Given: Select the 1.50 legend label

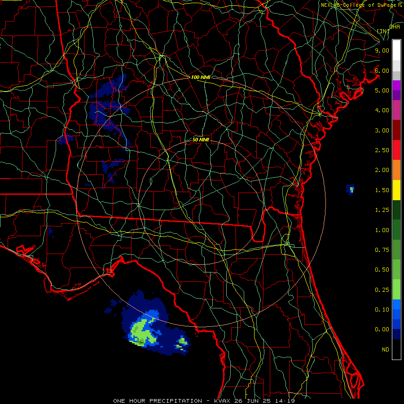Looking at the screenshot, I should (382, 190).
